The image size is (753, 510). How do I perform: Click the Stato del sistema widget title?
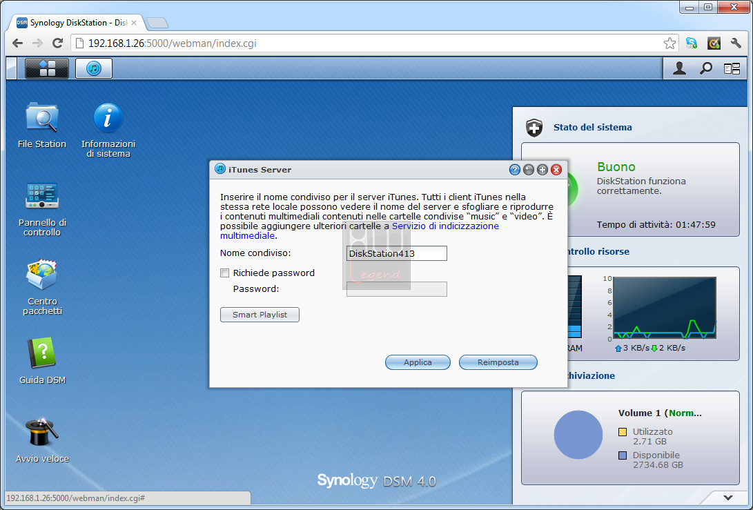click(593, 127)
